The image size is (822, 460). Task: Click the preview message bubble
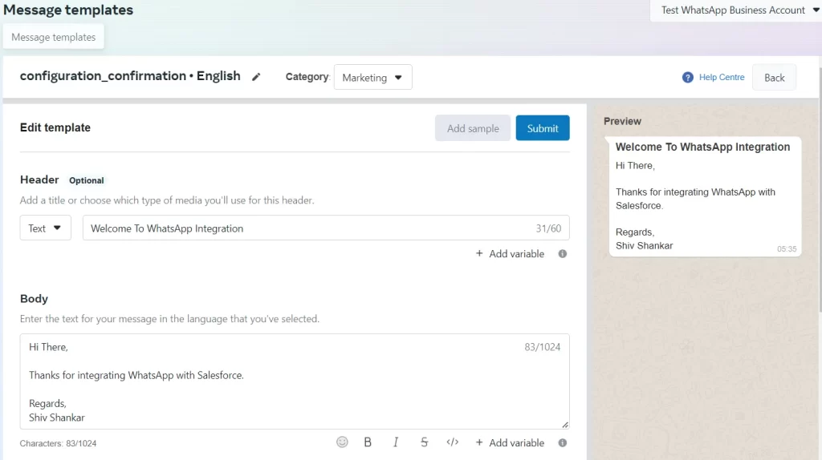tap(705, 197)
